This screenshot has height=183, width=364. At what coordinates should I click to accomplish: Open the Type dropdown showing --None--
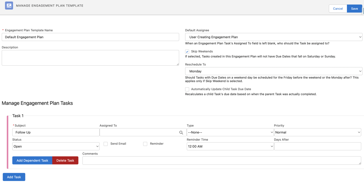pos(230,132)
